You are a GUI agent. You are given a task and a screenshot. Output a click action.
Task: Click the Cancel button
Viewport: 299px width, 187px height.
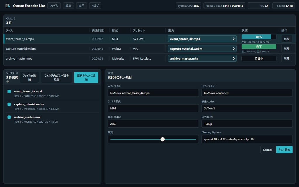[267, 150]
